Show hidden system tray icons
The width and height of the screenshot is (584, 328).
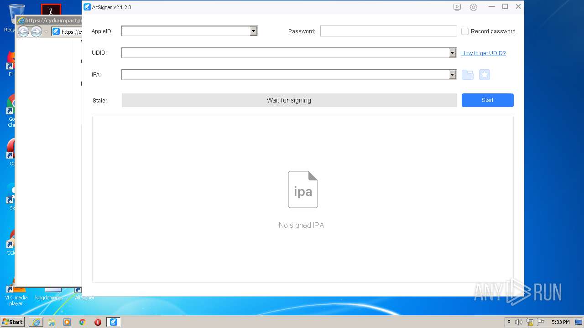tap(509, 322)
